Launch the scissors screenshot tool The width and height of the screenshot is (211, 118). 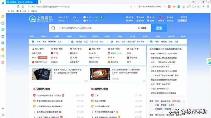pos(188,7)
